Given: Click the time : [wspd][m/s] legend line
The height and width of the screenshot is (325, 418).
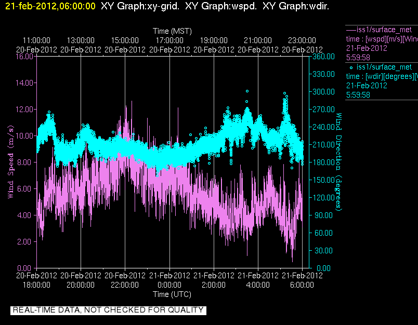Looking at the screenshot, I should tap(382, 39).
